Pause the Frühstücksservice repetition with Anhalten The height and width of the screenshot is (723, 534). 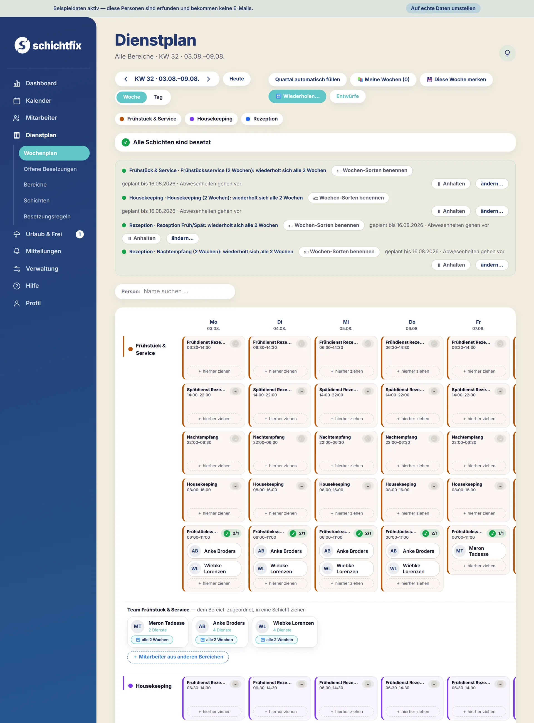click(x=451, y=184)
